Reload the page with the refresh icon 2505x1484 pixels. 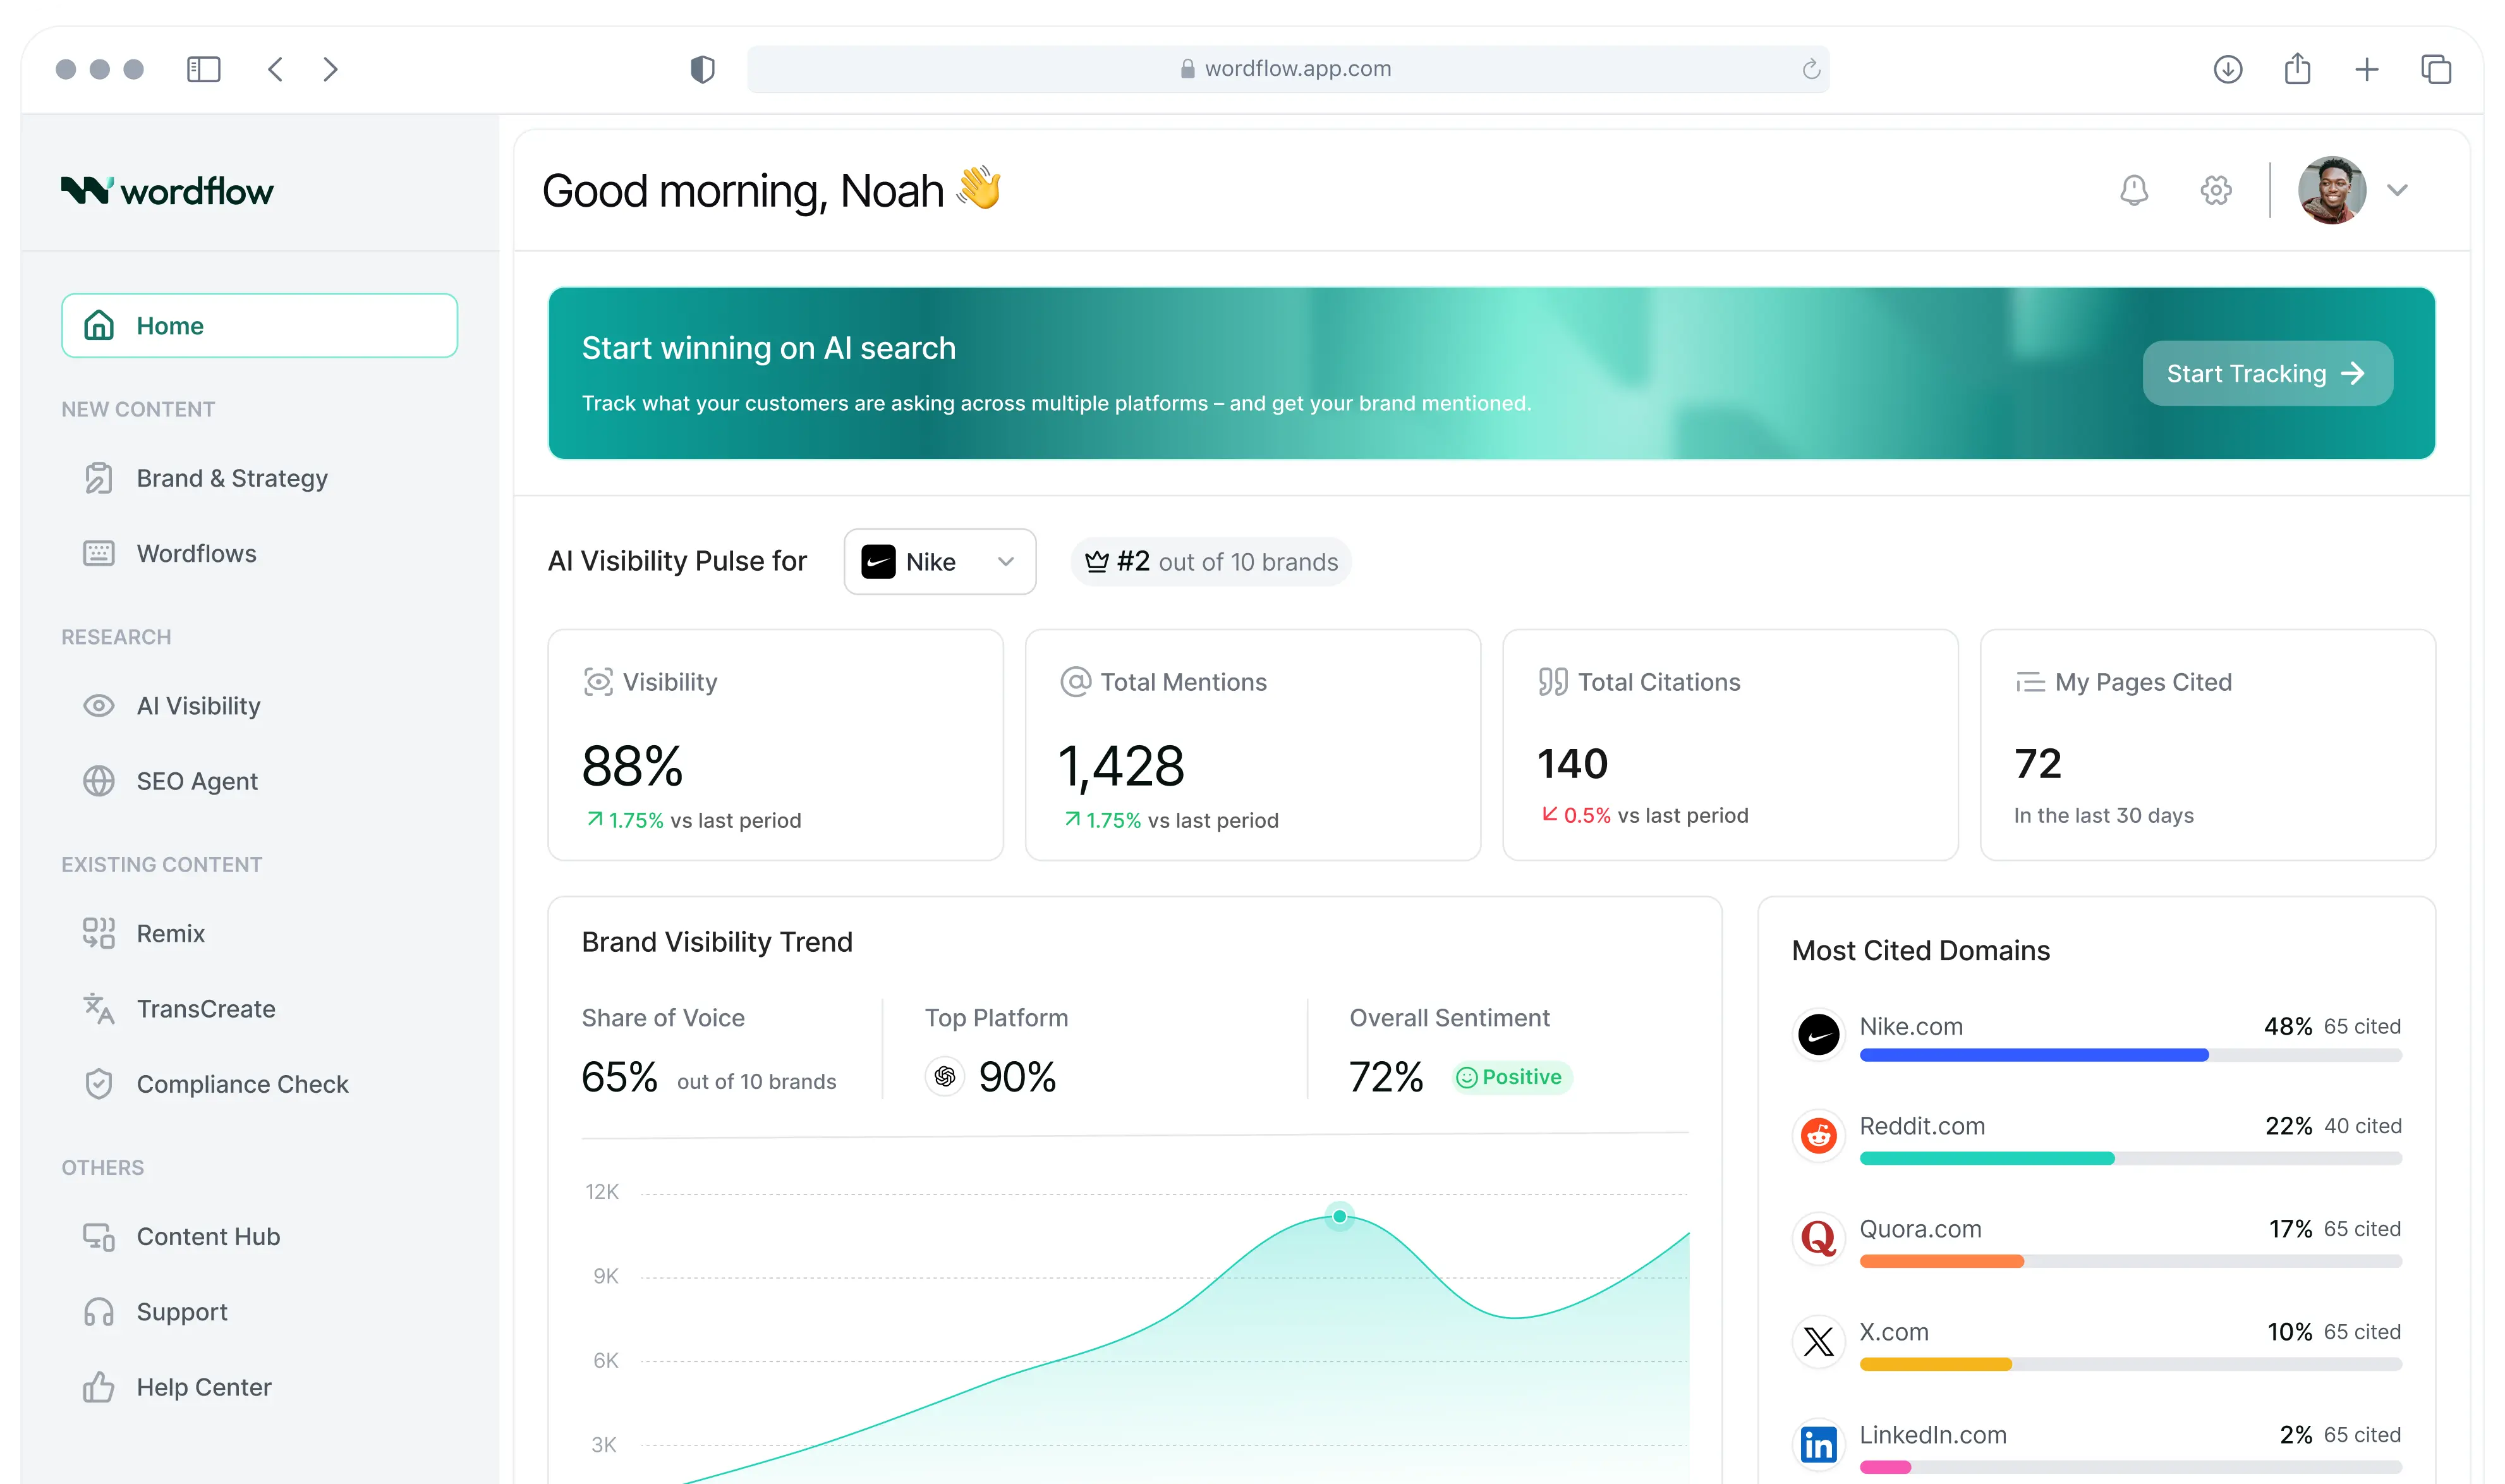1811,69
